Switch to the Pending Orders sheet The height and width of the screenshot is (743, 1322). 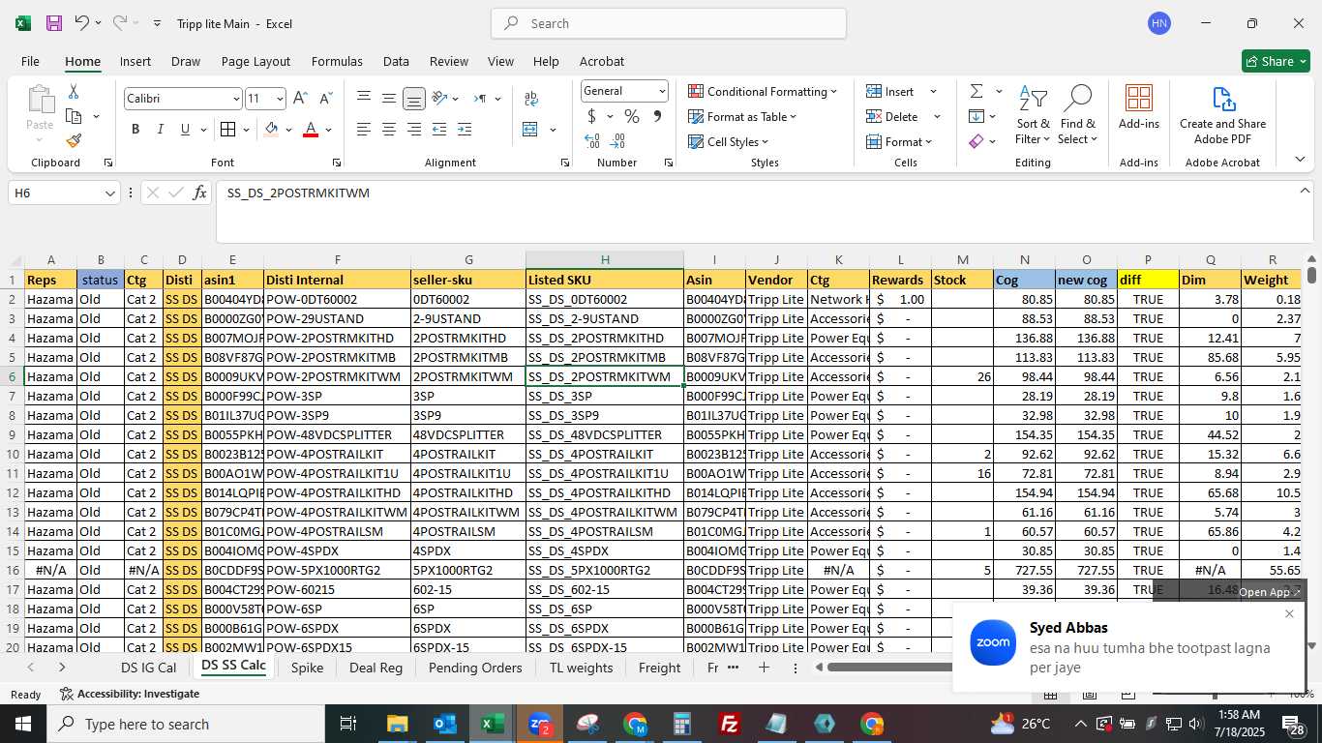click(x=475, y=668)
